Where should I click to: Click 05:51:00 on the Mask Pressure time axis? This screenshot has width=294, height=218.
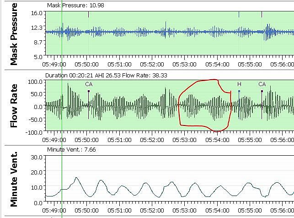(119, 64)
